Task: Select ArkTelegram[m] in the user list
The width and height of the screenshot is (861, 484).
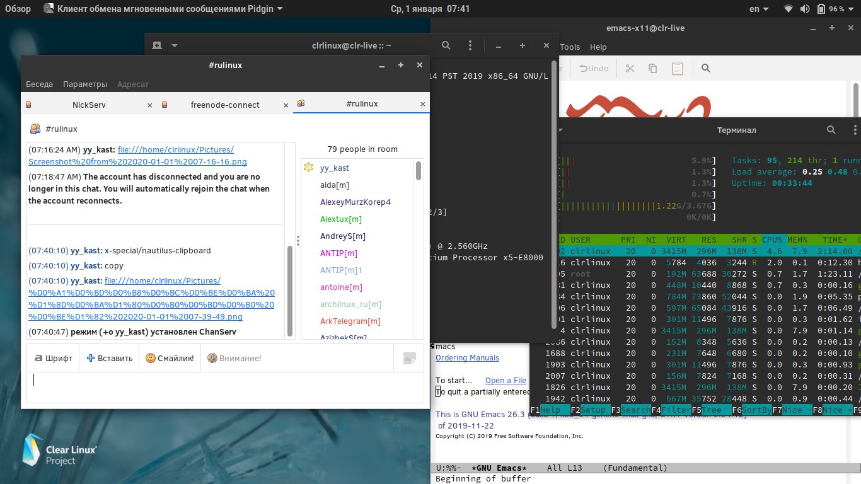Action: (x=350, y=321)
